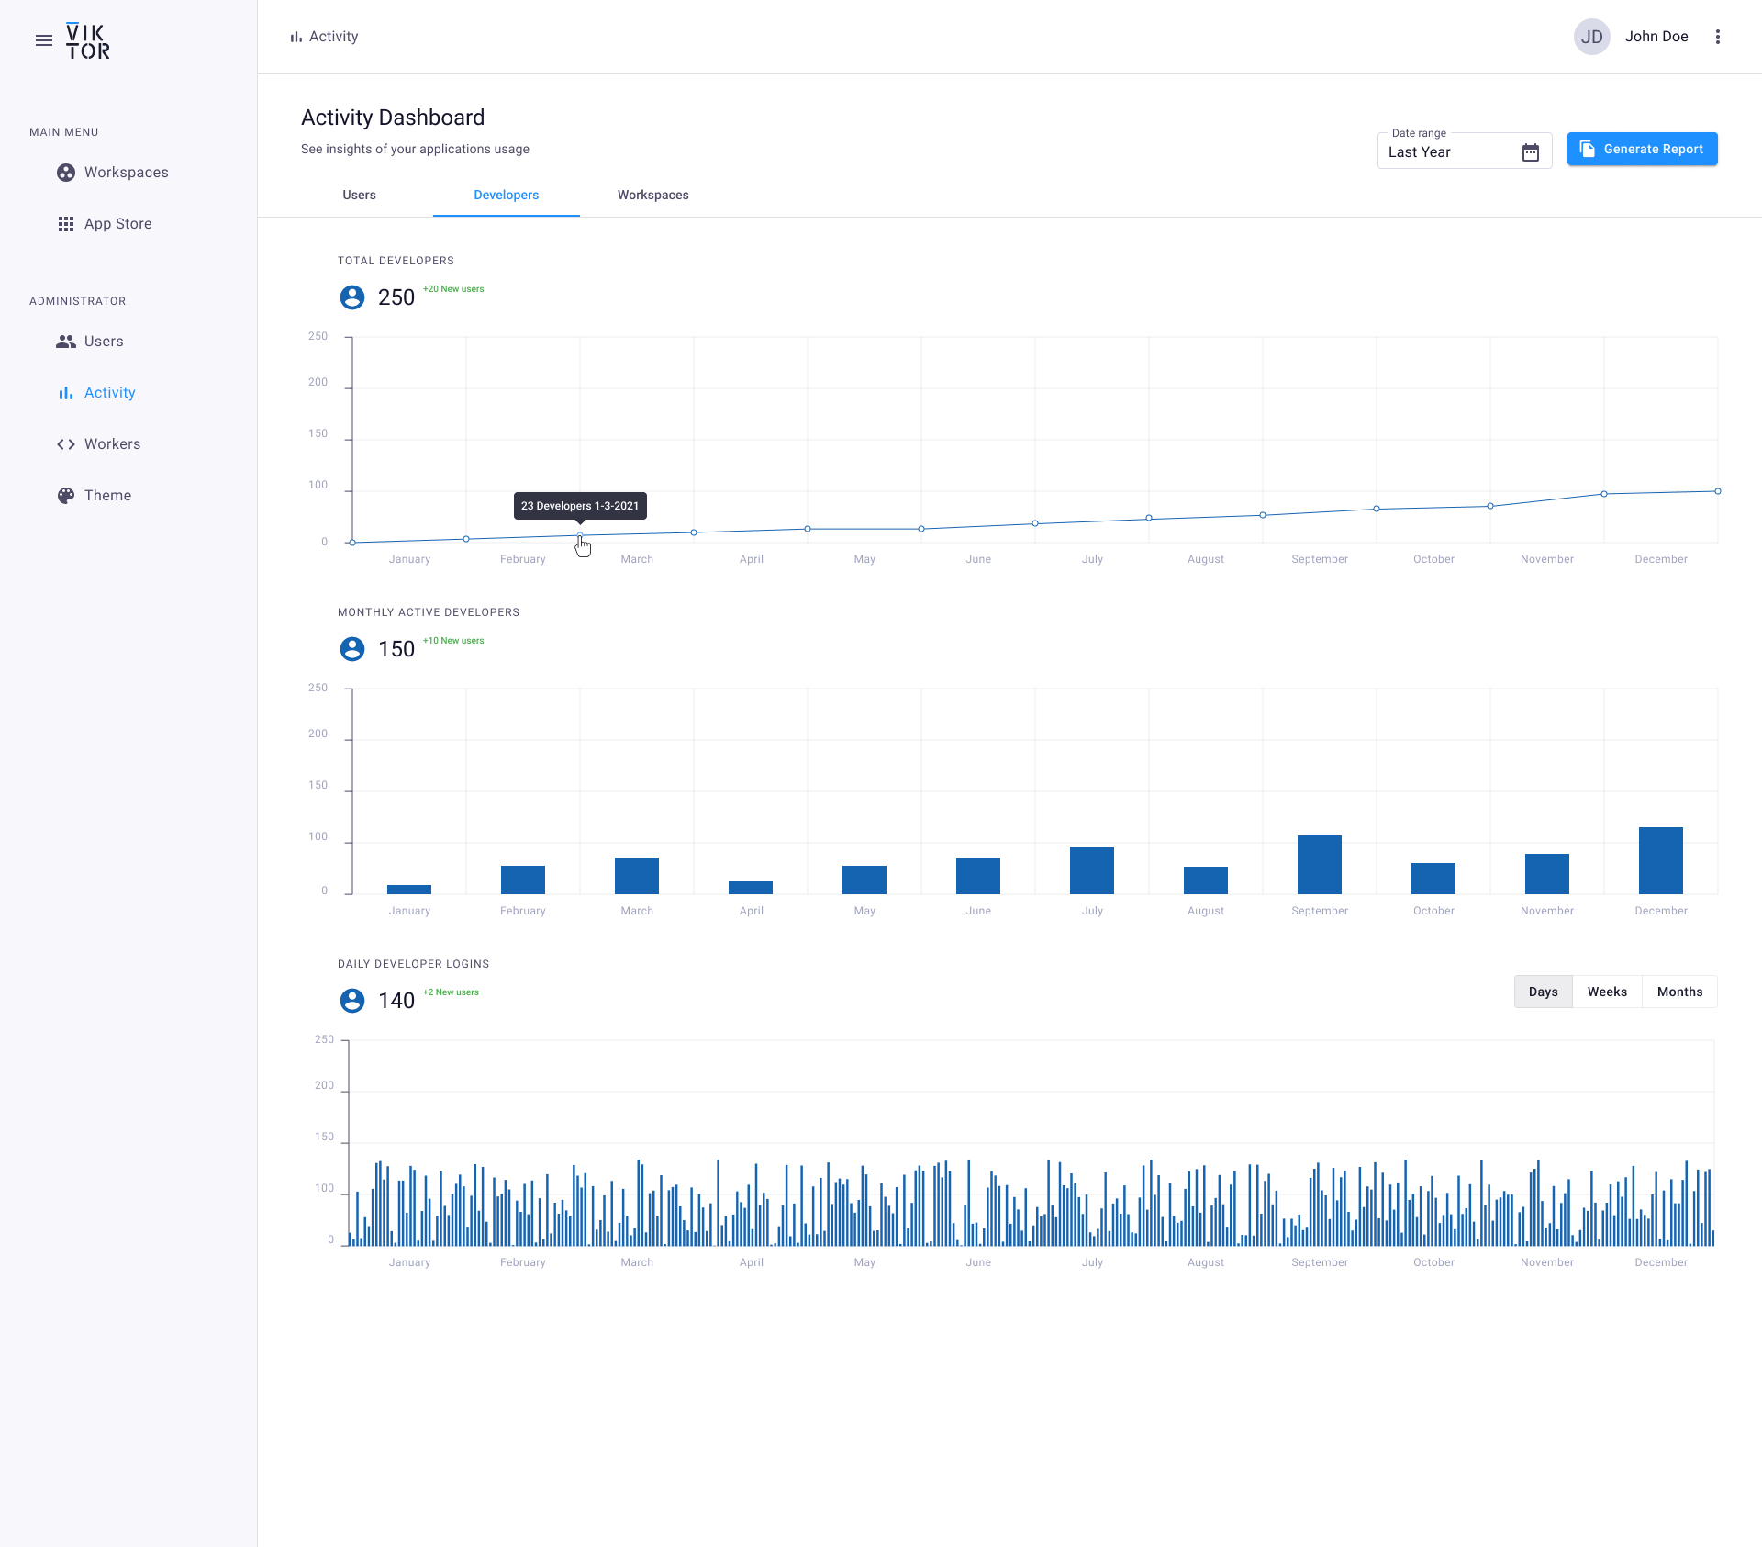
Task: Switch to the Users tab
Action: click(x=360, y=195)
